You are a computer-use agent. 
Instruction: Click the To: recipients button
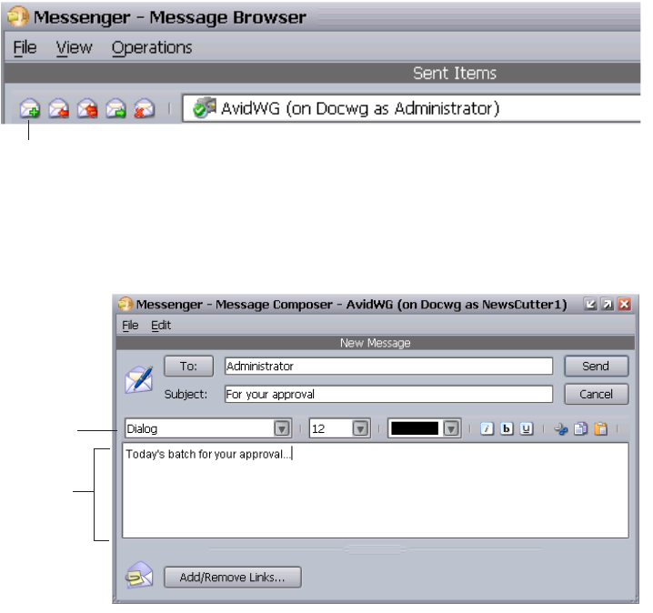[188, 366]
